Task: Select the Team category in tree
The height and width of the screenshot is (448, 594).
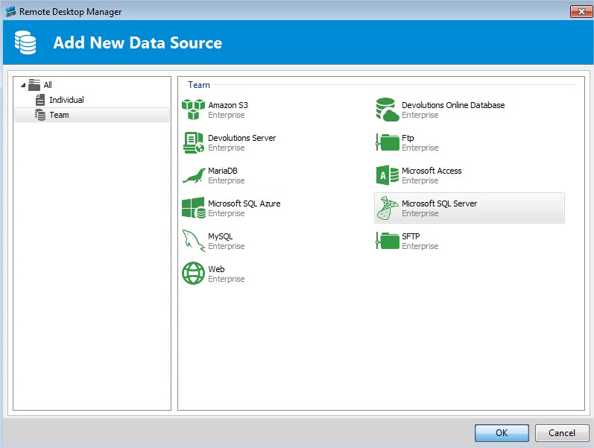Action: (59, 115)
